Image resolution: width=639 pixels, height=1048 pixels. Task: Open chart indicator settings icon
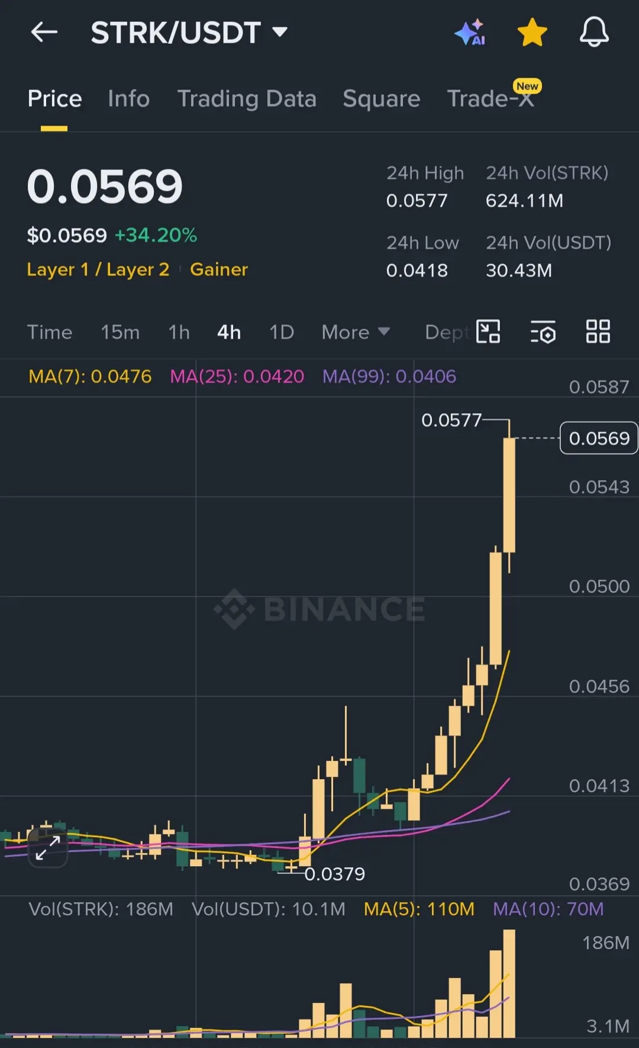pos(543,332)
